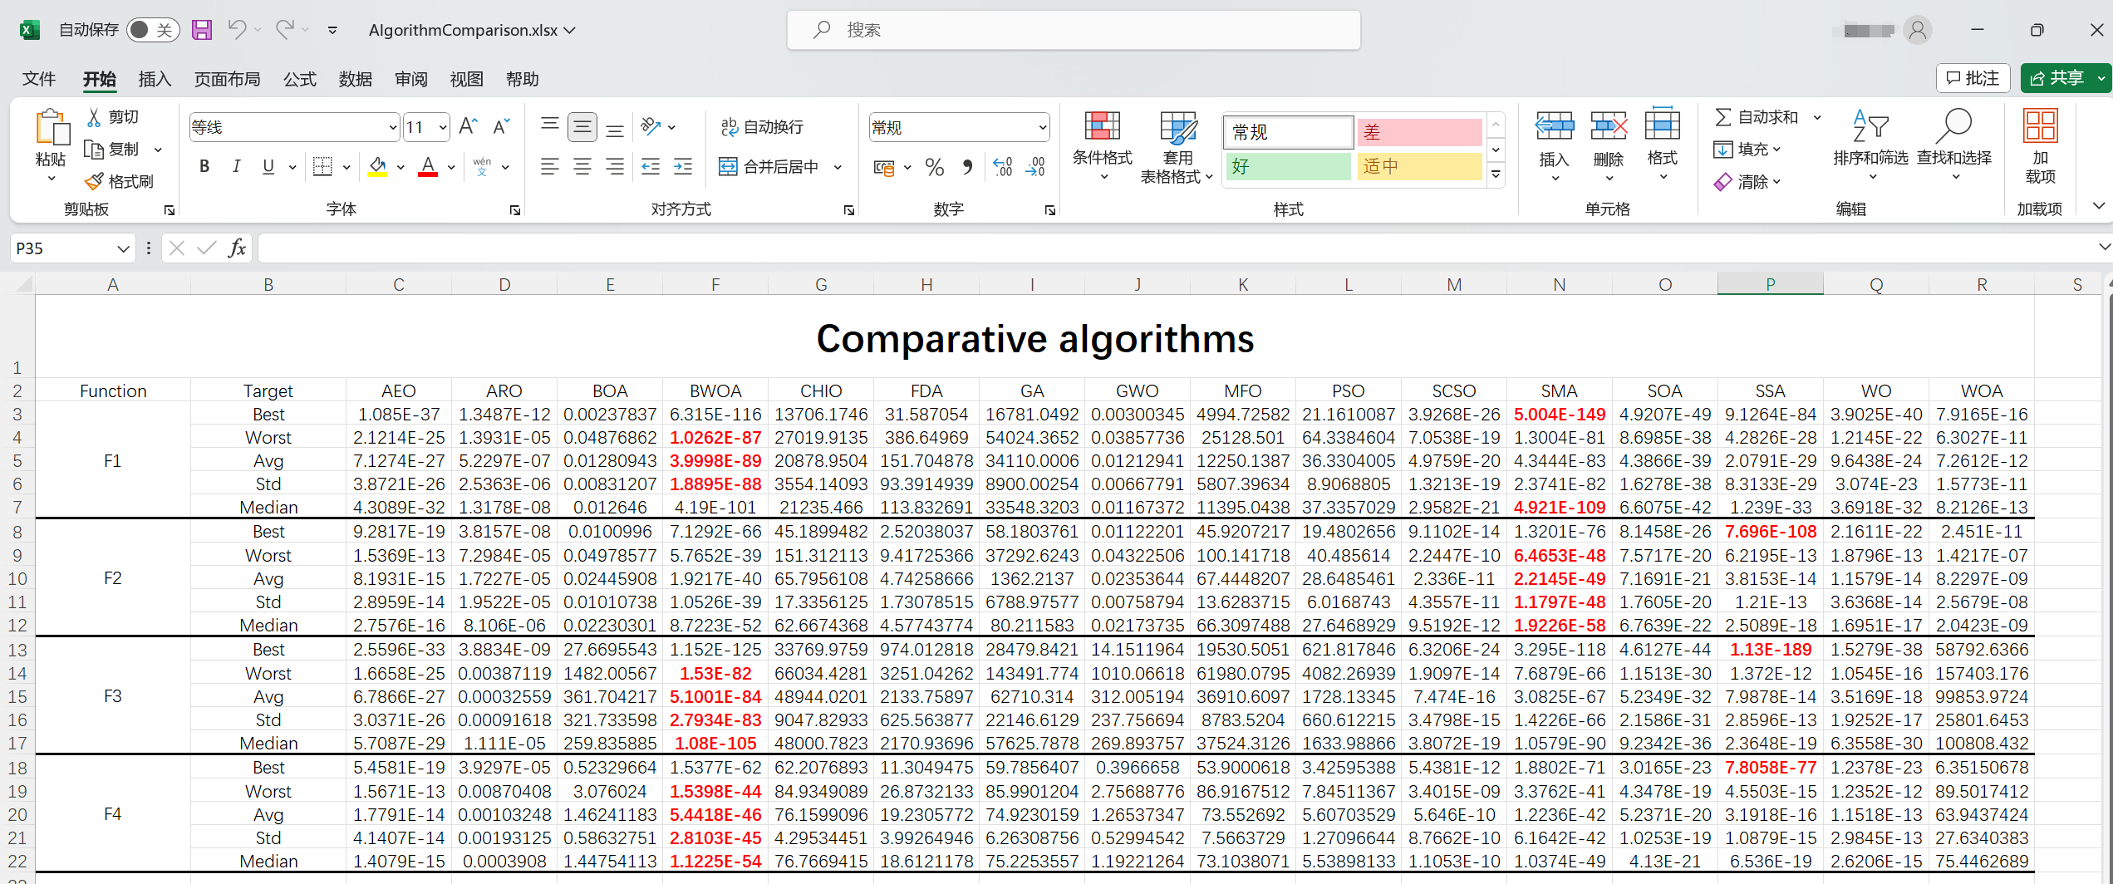Select the Format Painter brush
Screen dimensions: 2113x884
94,181
